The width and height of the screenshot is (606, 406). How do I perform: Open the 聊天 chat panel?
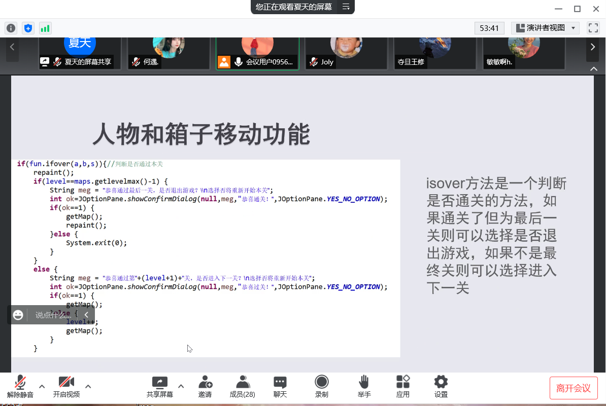[280, 386]
